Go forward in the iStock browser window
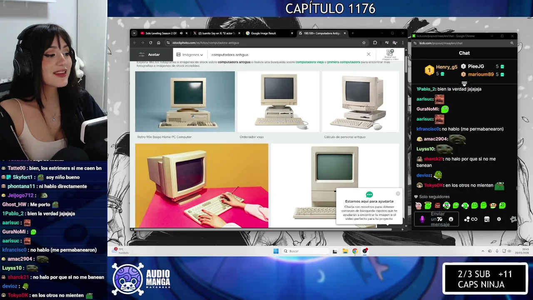The image size is (533, 300). pos(142,42)
